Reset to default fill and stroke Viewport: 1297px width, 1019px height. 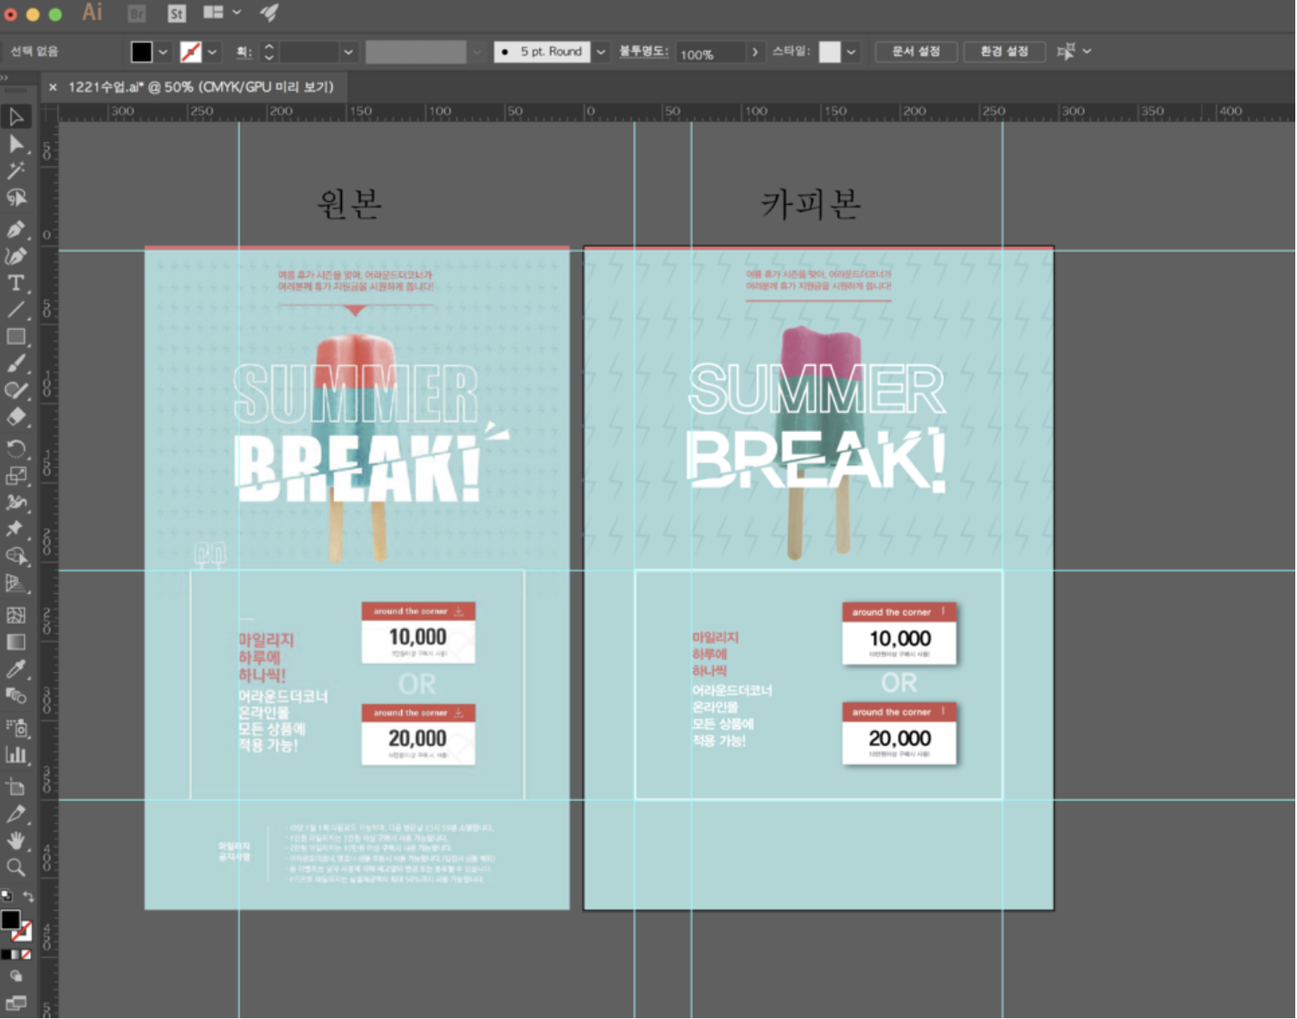pyautogui.click(x=6, y=896)
